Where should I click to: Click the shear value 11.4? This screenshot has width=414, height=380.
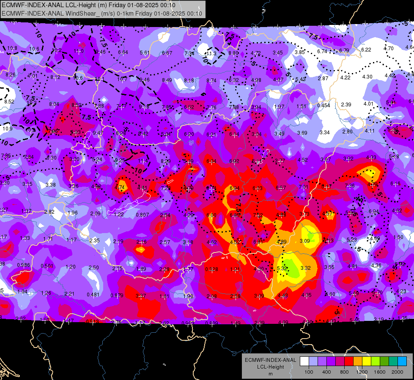click(x=143, y=160)
